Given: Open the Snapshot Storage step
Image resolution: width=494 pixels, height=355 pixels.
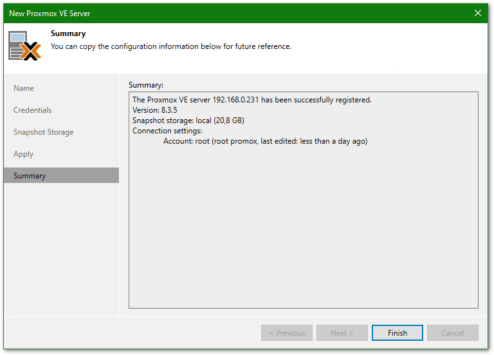Looking at the screenshot, I should pyautogui.click(x=43, y=132).
